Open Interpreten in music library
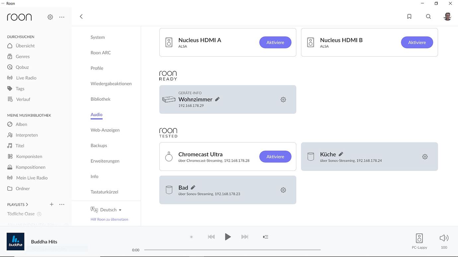 pos(23,135)
